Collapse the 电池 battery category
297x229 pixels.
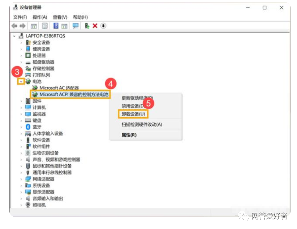(x=21, y=82)
